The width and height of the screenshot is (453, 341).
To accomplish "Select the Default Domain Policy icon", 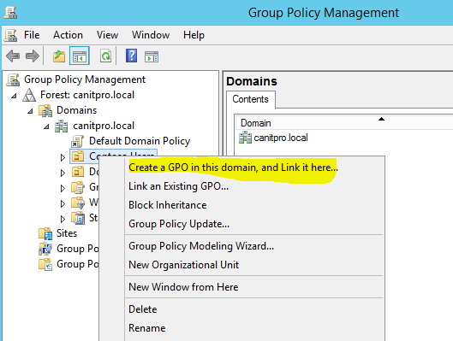I will [77, 141].
